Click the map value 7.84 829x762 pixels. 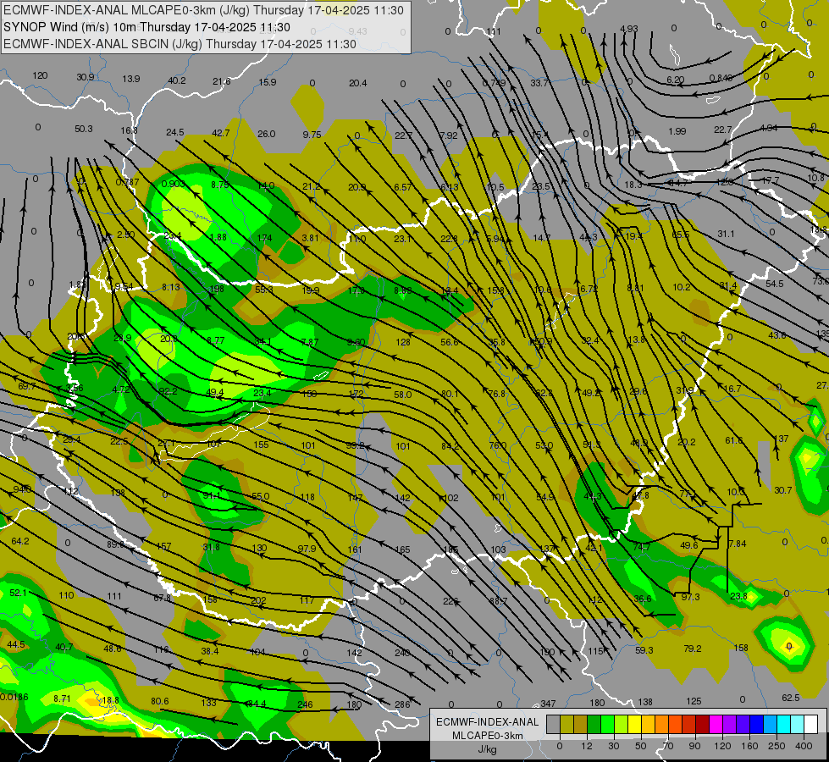[737, 544]
